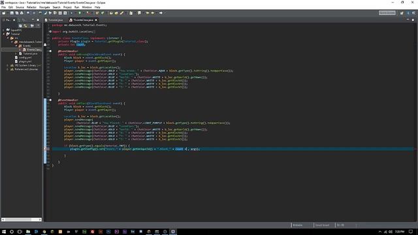This screenshot has height=235, width=418.
Task: Open Windows notification center icon
Action: pyautogui.click(x=411, y=232)
